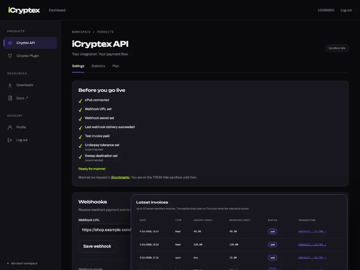Click WORKSPACE in the breadcrumb
Image resolution: width=360 pixels, height=270 pixels.
[x=81, y=32]
